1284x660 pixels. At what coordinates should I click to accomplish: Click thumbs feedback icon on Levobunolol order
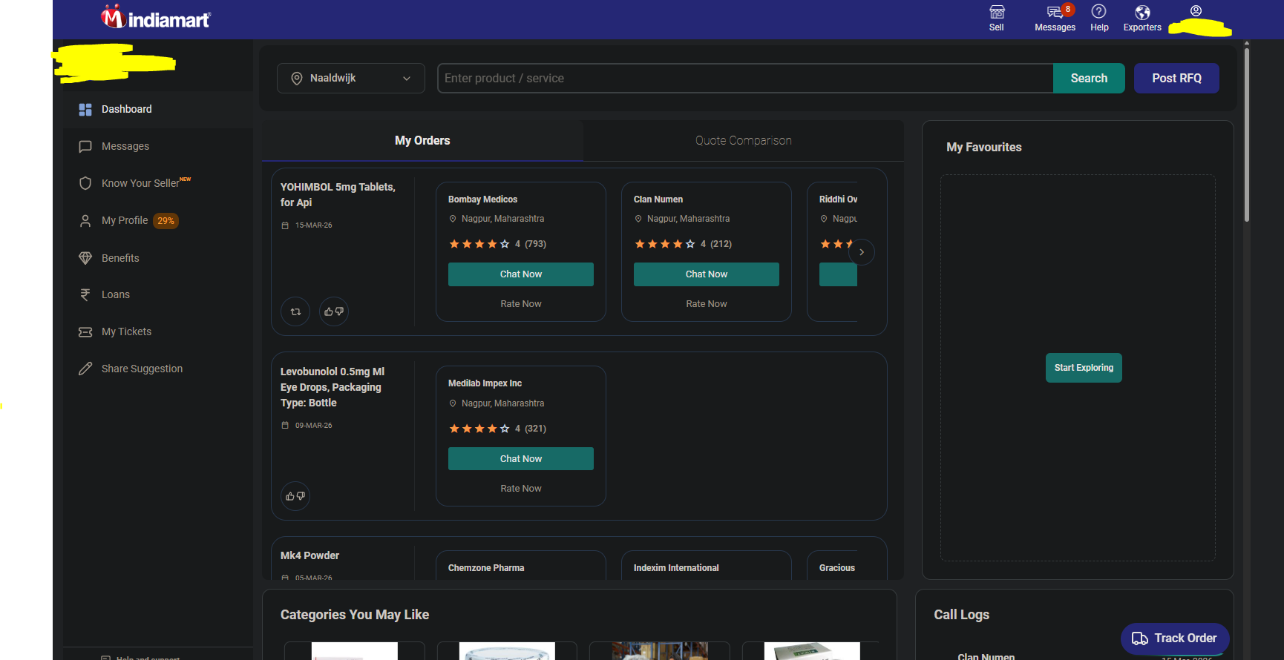[295, 496]
